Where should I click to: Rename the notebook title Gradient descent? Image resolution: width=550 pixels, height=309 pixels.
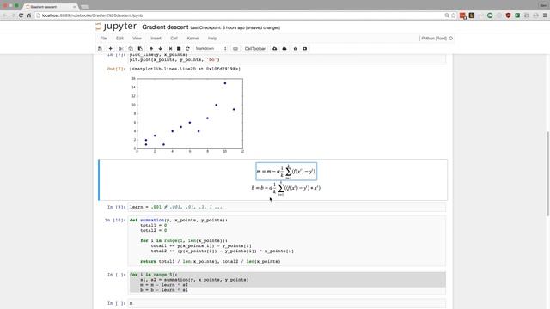click(x=165, y=27)
